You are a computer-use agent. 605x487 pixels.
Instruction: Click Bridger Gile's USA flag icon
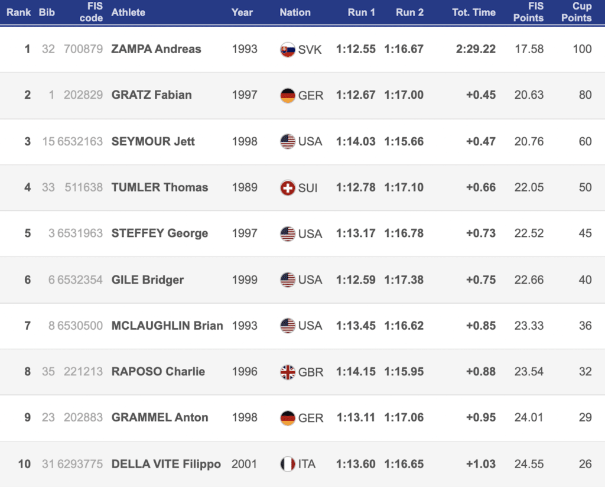(x=287, y=280)
